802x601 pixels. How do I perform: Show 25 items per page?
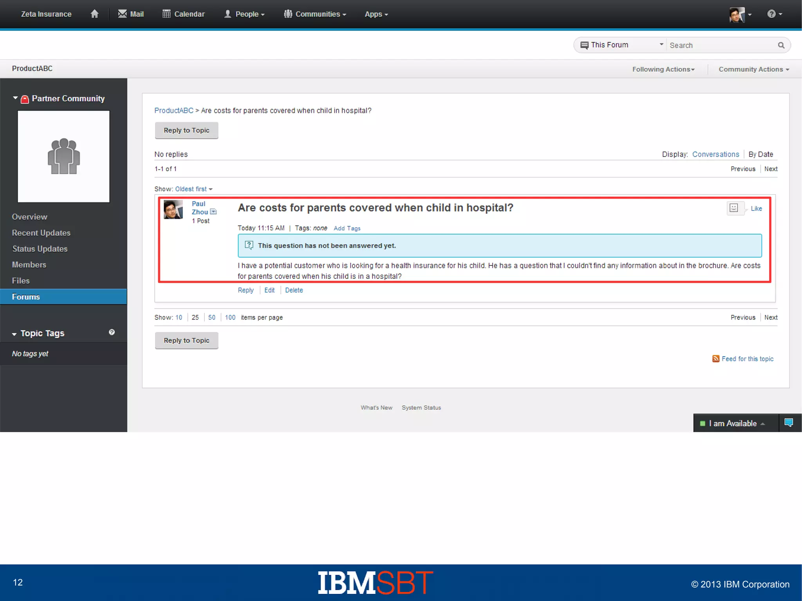point(195,318)
